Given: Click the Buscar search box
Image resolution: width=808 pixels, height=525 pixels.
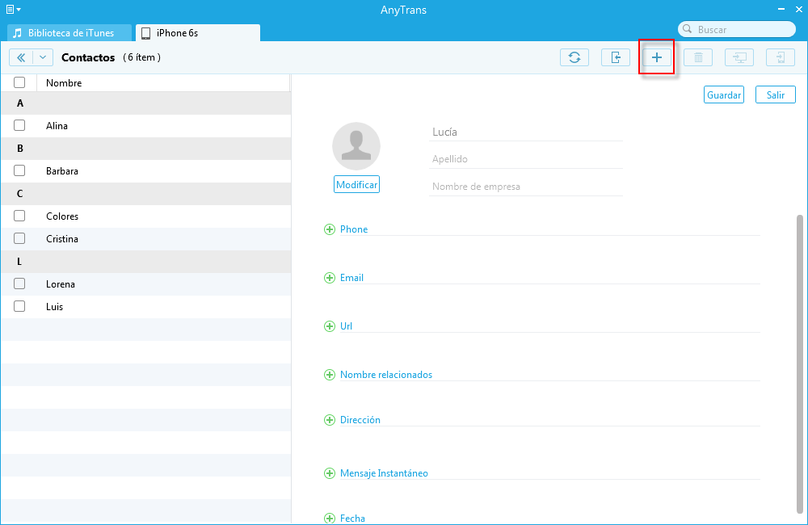Looking at the screenshot, I should tap(736, 29).
